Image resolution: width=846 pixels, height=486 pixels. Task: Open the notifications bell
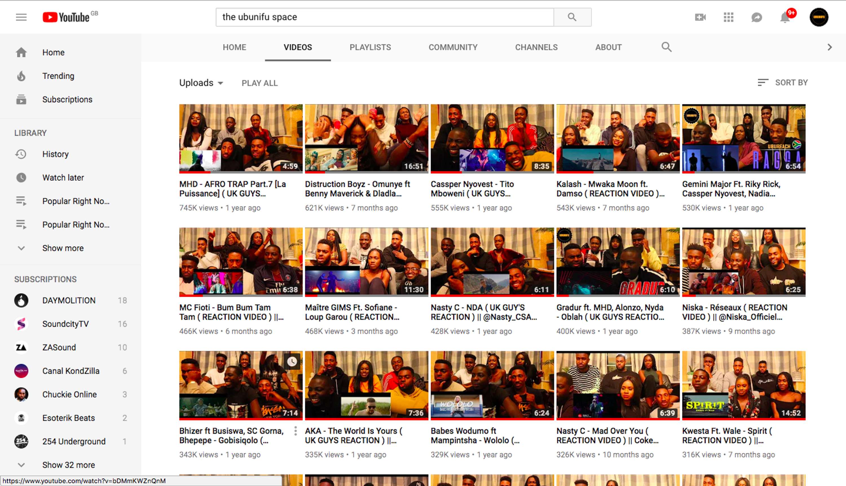coord(785,17)
